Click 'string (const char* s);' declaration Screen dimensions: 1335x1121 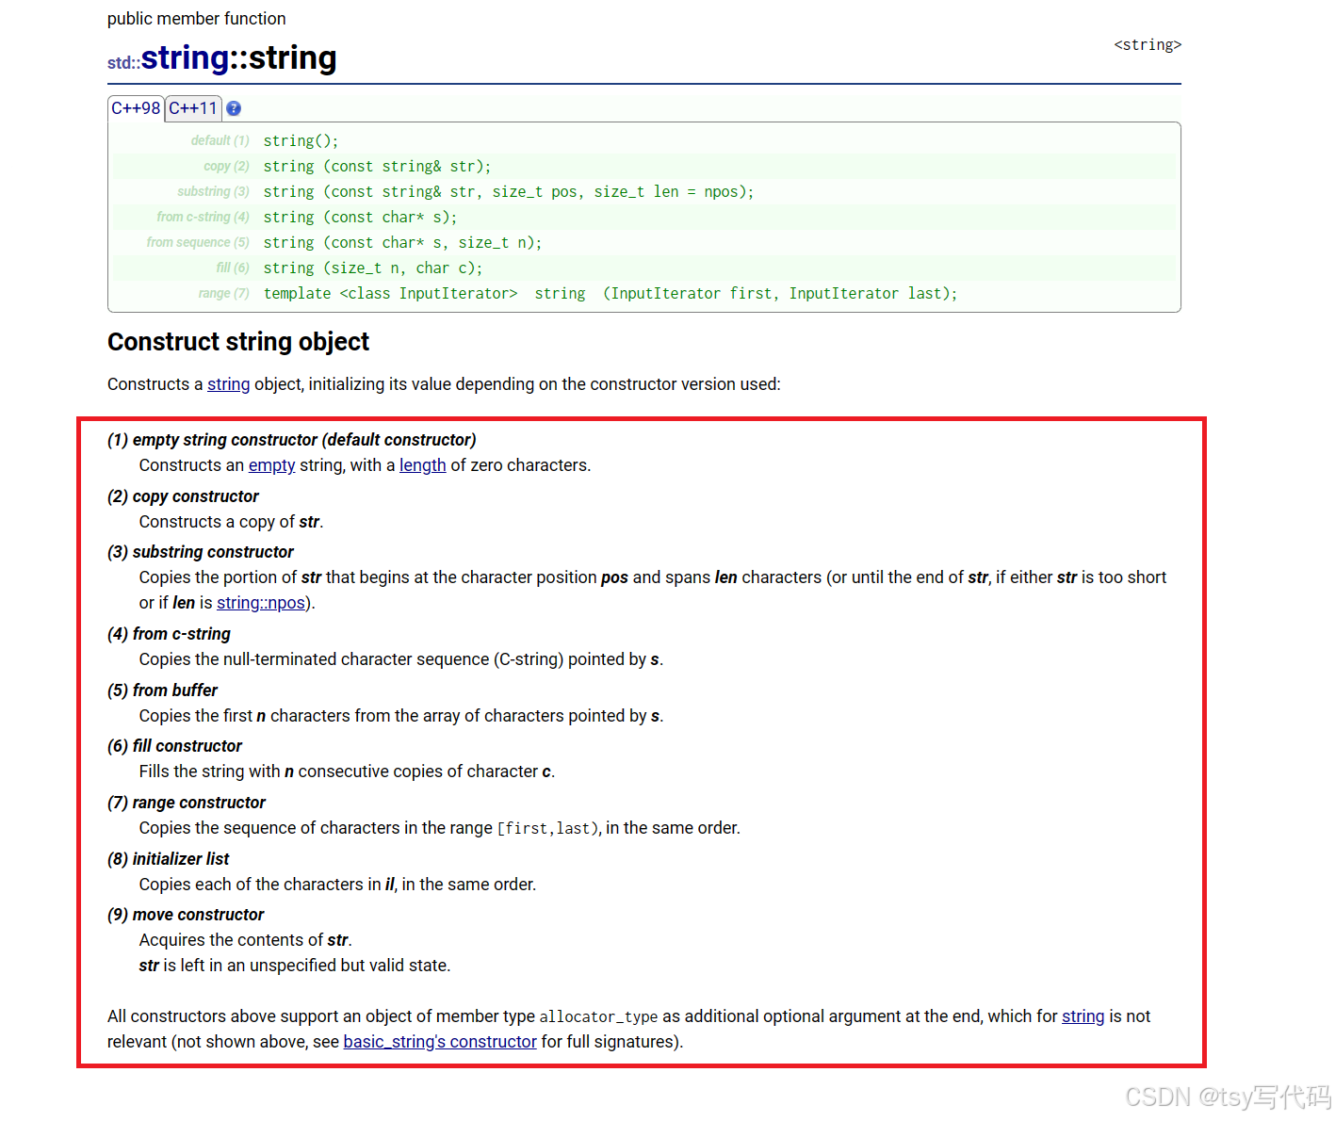(x=361, y=217)
